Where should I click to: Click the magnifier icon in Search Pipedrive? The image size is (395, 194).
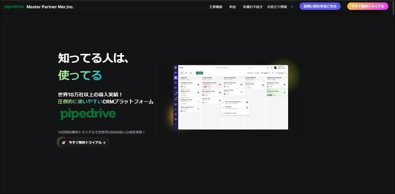pyautogui.click(x=217, y=67)
